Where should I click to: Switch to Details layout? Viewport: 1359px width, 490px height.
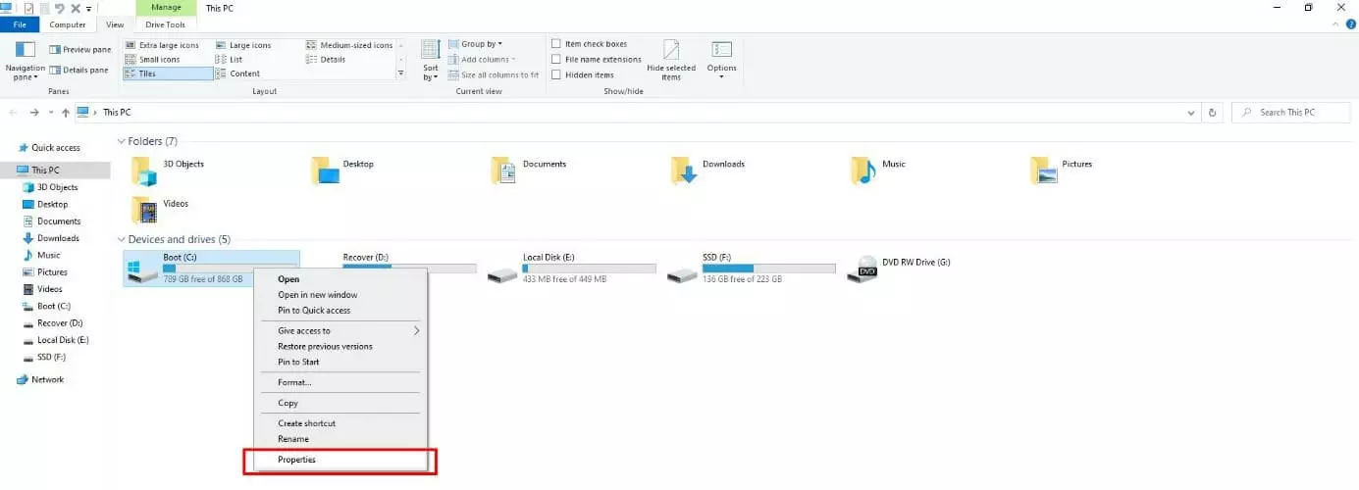coord(326,60)
